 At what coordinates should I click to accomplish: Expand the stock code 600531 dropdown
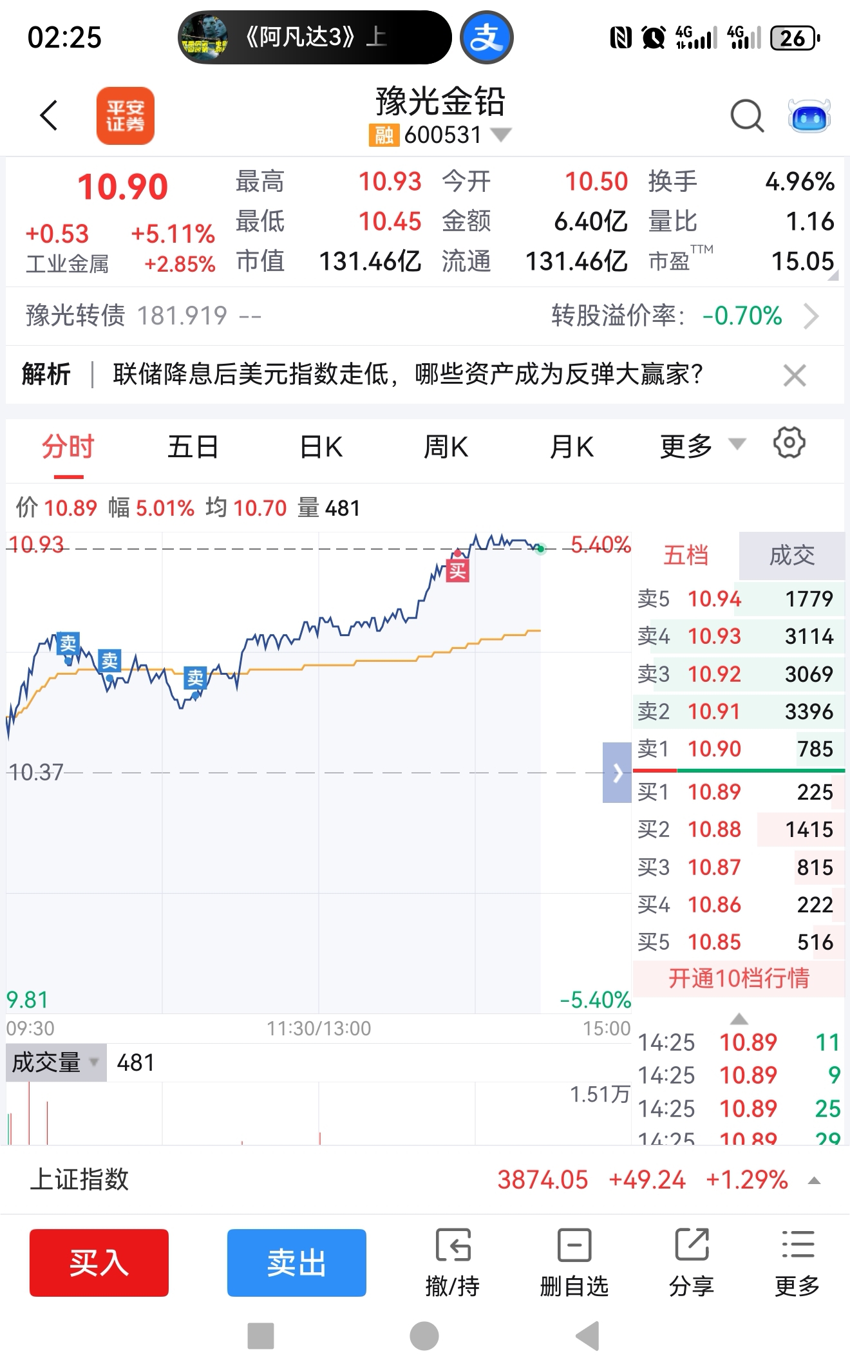point(501,135)
